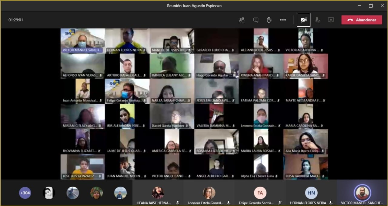
Task: Toggle the microphone mute button
Action: [317, 20]
